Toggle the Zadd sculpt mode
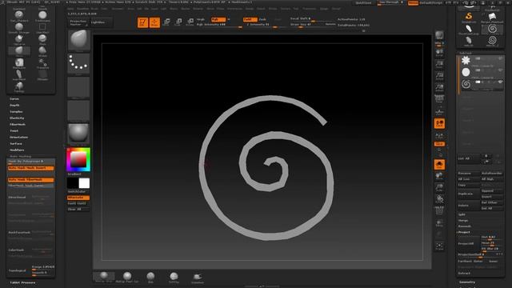This screenshot has height=288, width=512. [250, 19]
